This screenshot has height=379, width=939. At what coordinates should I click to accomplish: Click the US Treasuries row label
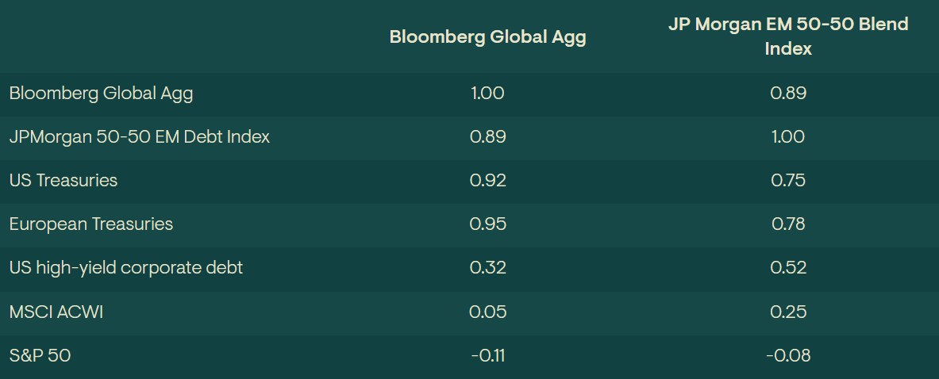tap(63, 181)
